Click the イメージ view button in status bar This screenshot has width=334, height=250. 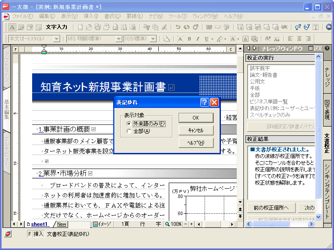tap(103, 224)
